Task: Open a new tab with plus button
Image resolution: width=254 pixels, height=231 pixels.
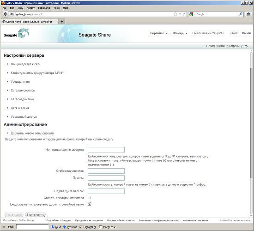Action: [x=62, y=22]
